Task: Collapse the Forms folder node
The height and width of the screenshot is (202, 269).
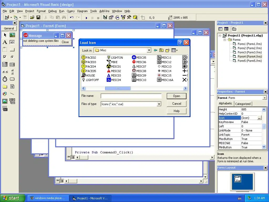Action: 225,40
